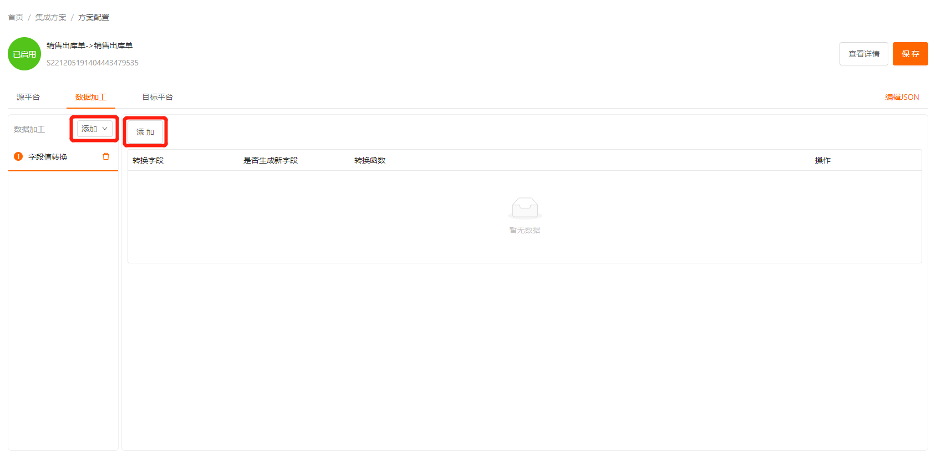Click the 转换函数 column header
936x458 pixels.
(370, 160)
